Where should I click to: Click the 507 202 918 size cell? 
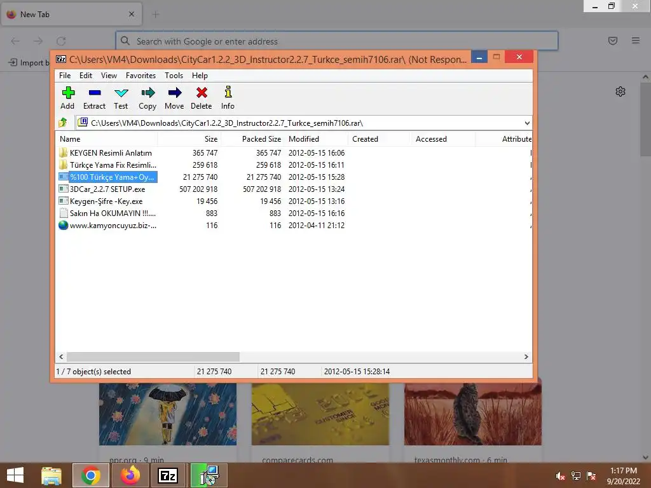click(x=198, y=189)
